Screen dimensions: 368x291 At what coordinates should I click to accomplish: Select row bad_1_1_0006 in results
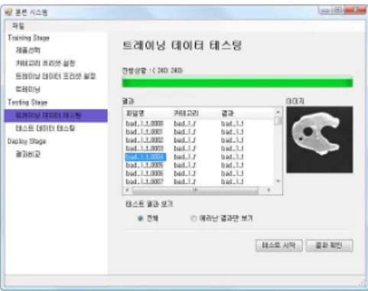145,173
